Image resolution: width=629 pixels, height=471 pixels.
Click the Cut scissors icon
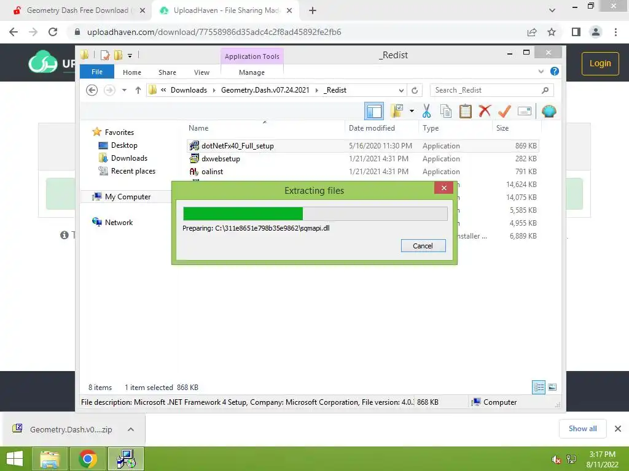coord(426,111)
